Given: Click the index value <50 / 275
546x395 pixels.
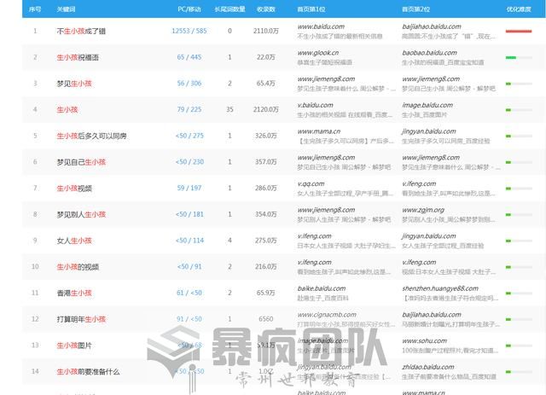Looking at the screenshot, I should coord(189,135).
